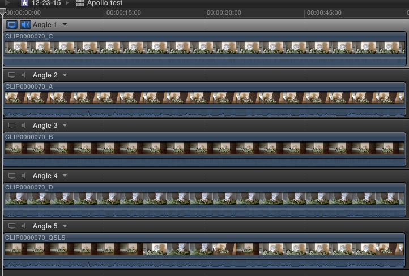Expand the Angle 3 options arrow

click(65, 126)
